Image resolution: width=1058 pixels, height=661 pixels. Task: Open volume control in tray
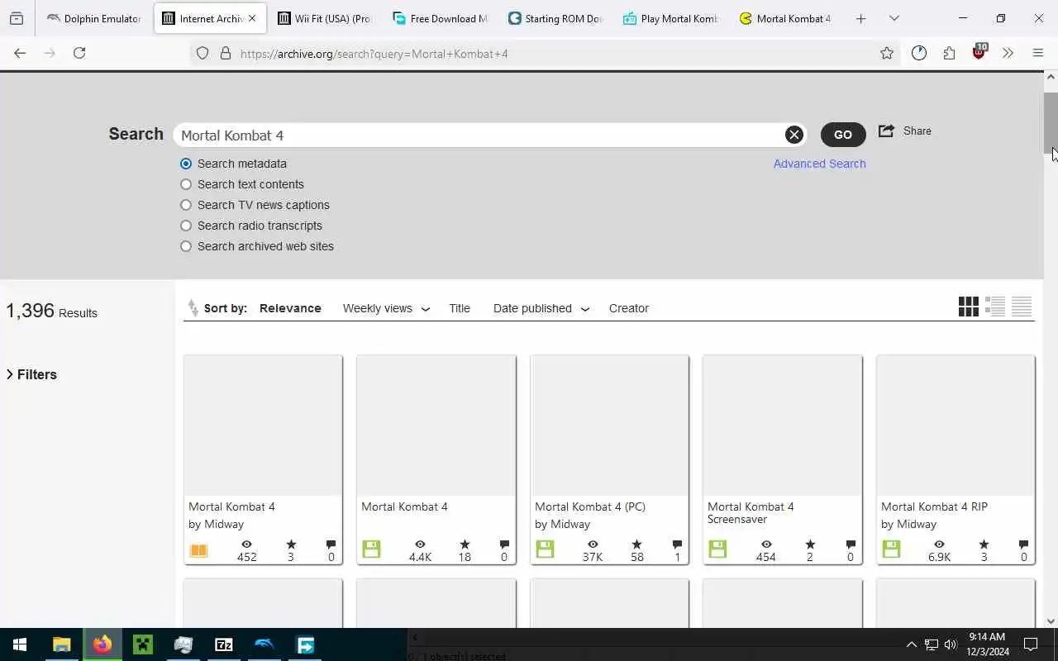[951, 644]
